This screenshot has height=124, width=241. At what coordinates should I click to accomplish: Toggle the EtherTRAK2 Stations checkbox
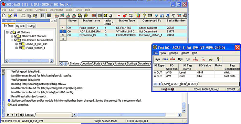coord(16,36)
